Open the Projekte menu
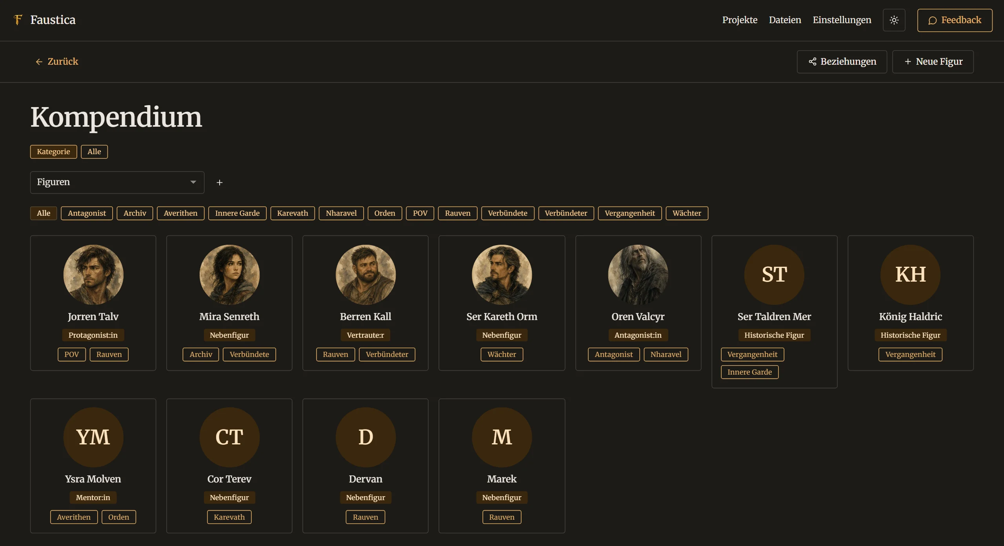This screenshot has height=546, width=1004. (740, 20)
